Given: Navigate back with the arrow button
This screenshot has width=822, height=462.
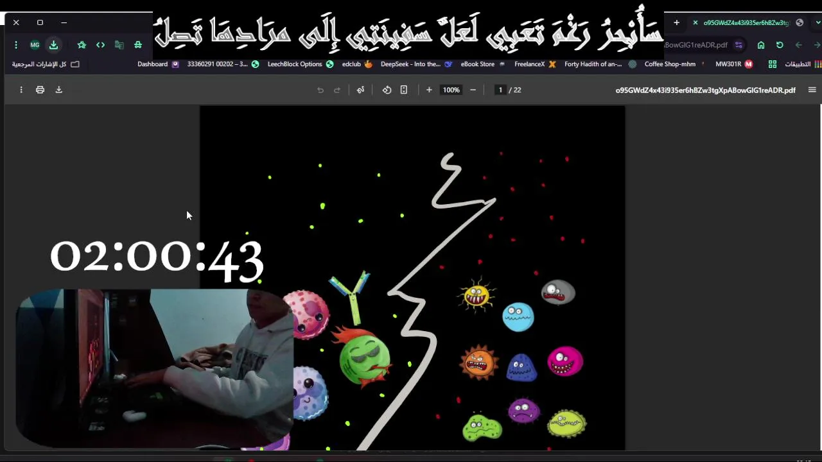Looking at the screenshot, I should pos(798,45).
